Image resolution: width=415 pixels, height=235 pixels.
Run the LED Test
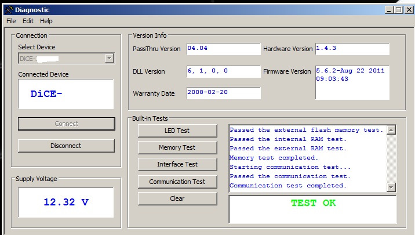click(177, 131)
